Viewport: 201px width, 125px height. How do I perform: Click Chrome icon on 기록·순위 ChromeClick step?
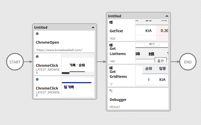[x=37, y=57]
